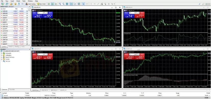Click the Market Watch vertical scrollbar
The image size is (211, 99).
[29, 27]
